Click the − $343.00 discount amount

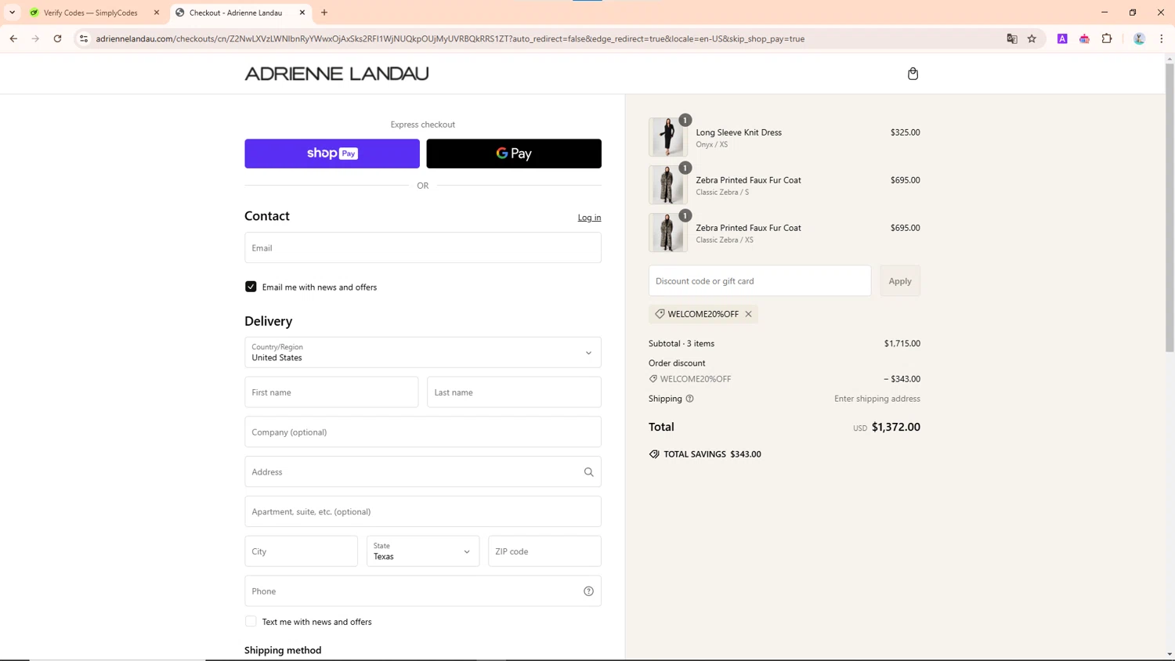(902, 379)
